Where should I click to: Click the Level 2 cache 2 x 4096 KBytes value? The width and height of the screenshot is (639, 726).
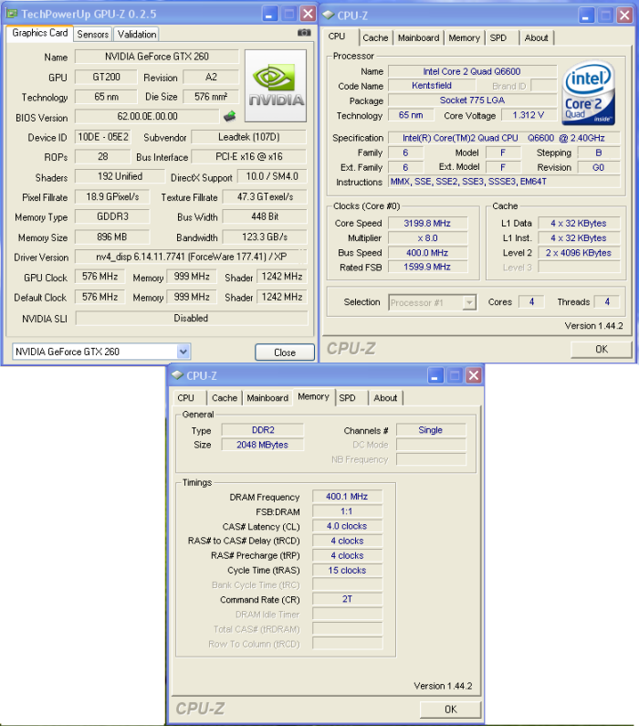[x=579, y=253]
